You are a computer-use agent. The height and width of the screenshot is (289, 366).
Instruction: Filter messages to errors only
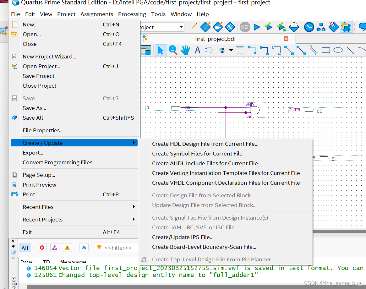coord(42,248)
